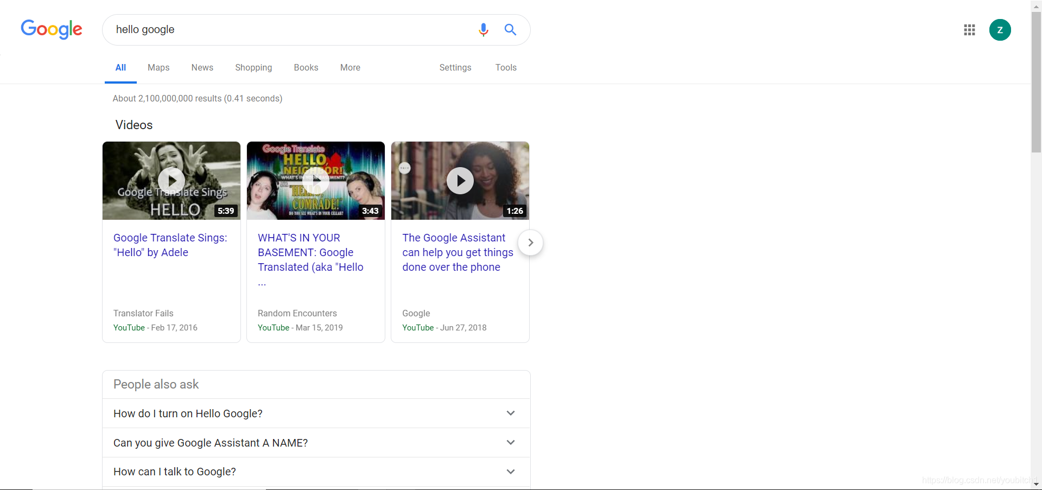1042x490 pixels.
Task: Open "WHAT'S IN YOUR BASEMENT" video link
Action: (310, 259)
